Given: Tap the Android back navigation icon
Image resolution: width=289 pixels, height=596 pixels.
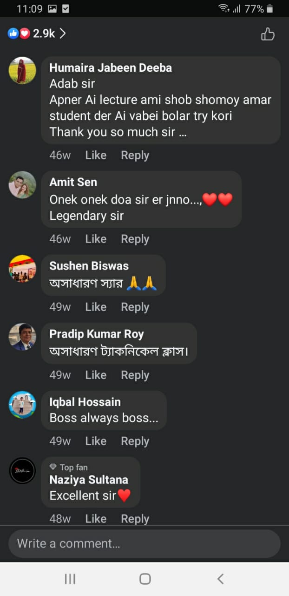Looking at the screenshot, I should coord(221,579).
